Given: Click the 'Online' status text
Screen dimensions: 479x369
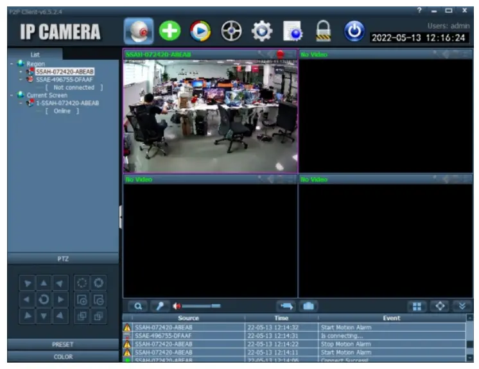Looking at the screenshot, I should [x=62, y=111].
